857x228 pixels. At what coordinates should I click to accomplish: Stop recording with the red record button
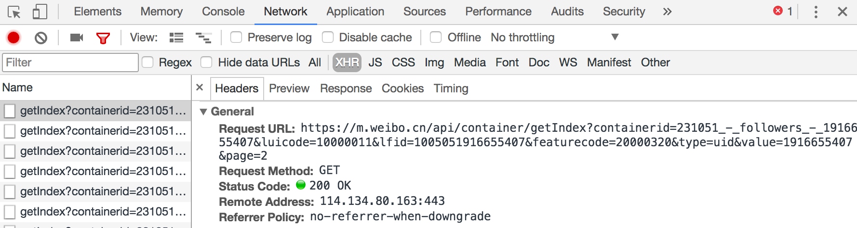point(13,38)
